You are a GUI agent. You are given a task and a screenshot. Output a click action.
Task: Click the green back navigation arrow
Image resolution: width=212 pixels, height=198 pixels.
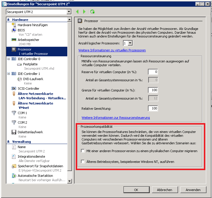click(x=77, y=12)
